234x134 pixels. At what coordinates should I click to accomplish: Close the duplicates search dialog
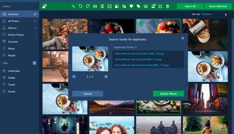[x=183, y=38]
